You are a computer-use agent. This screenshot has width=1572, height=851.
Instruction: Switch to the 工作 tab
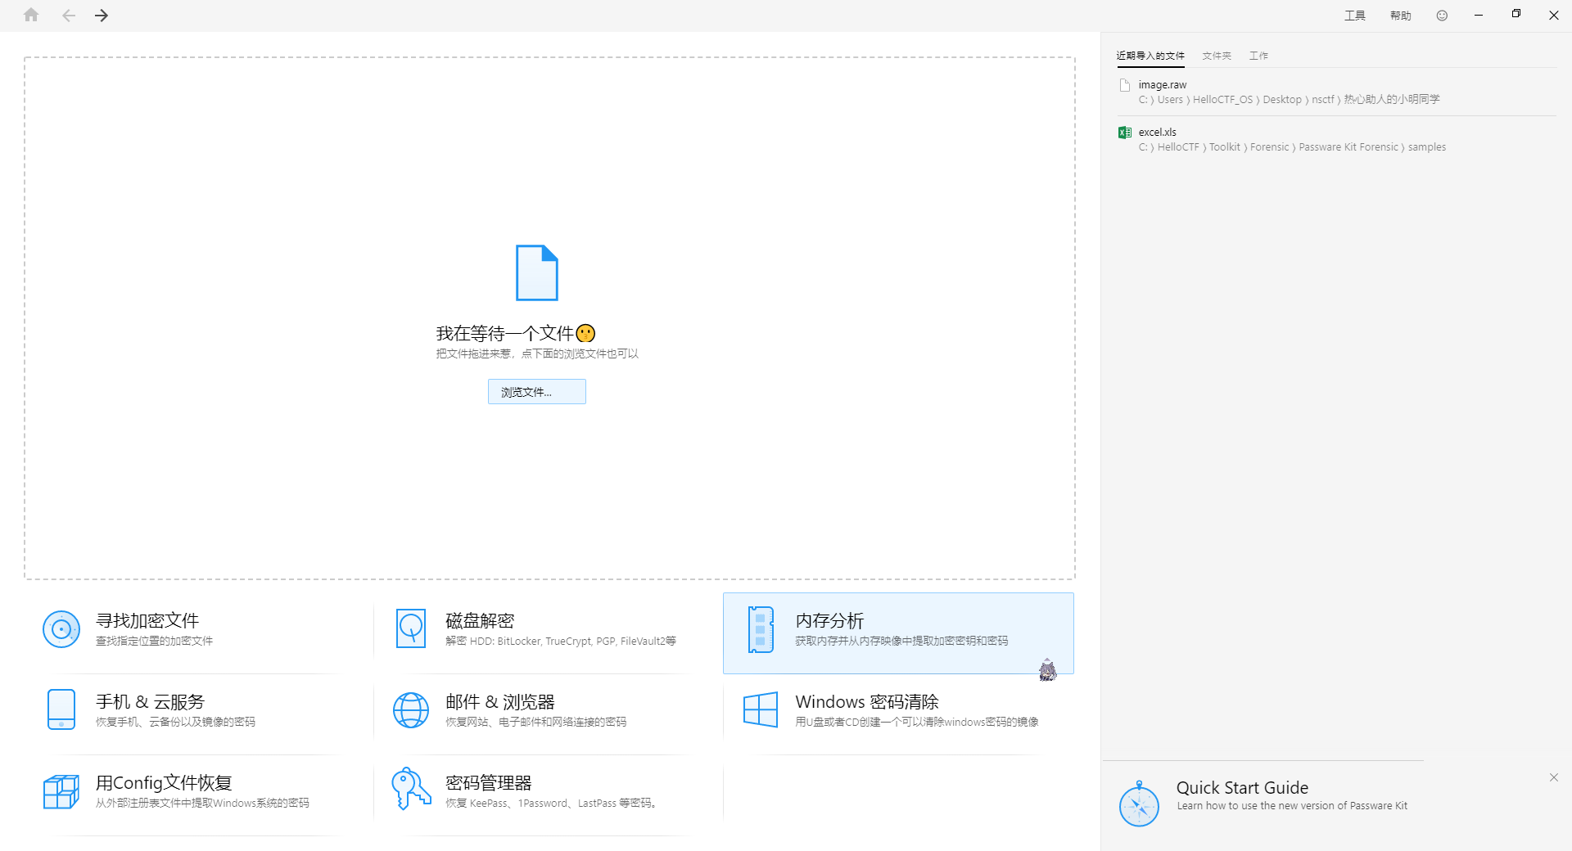point(1258,56)
